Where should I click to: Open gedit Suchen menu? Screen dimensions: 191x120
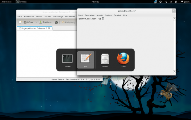pyautogui.click(x=47, y=16)
